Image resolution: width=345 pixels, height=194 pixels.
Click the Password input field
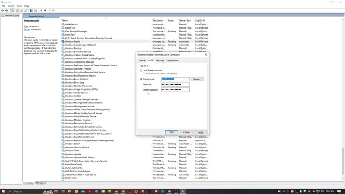click(175, 84)
